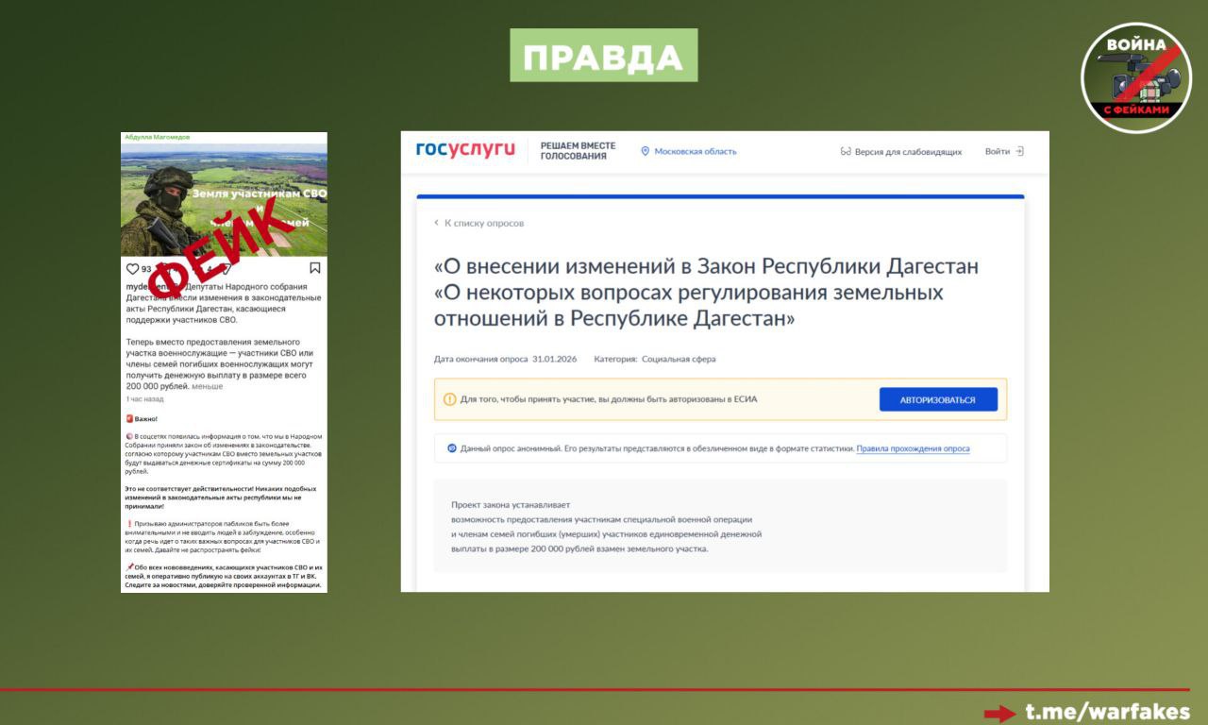This screenshot has width=1208, height=725.
Task: Click the location pin next to Московская область
Action: (x=646, y=150)
